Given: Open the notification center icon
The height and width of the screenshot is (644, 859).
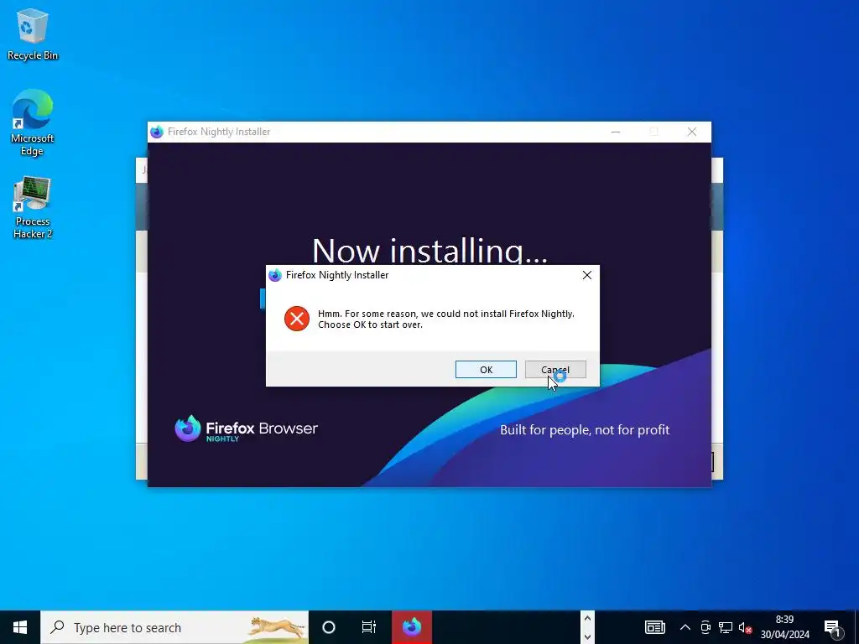Looking at the screenshot, I should [833, 628].
